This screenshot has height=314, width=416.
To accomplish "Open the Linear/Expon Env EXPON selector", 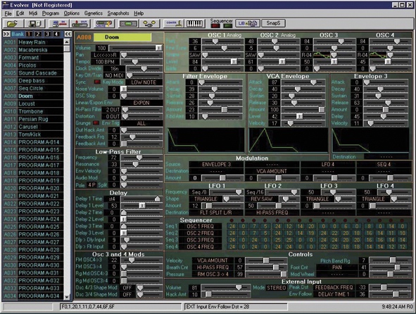I will [x=141, y=103].
